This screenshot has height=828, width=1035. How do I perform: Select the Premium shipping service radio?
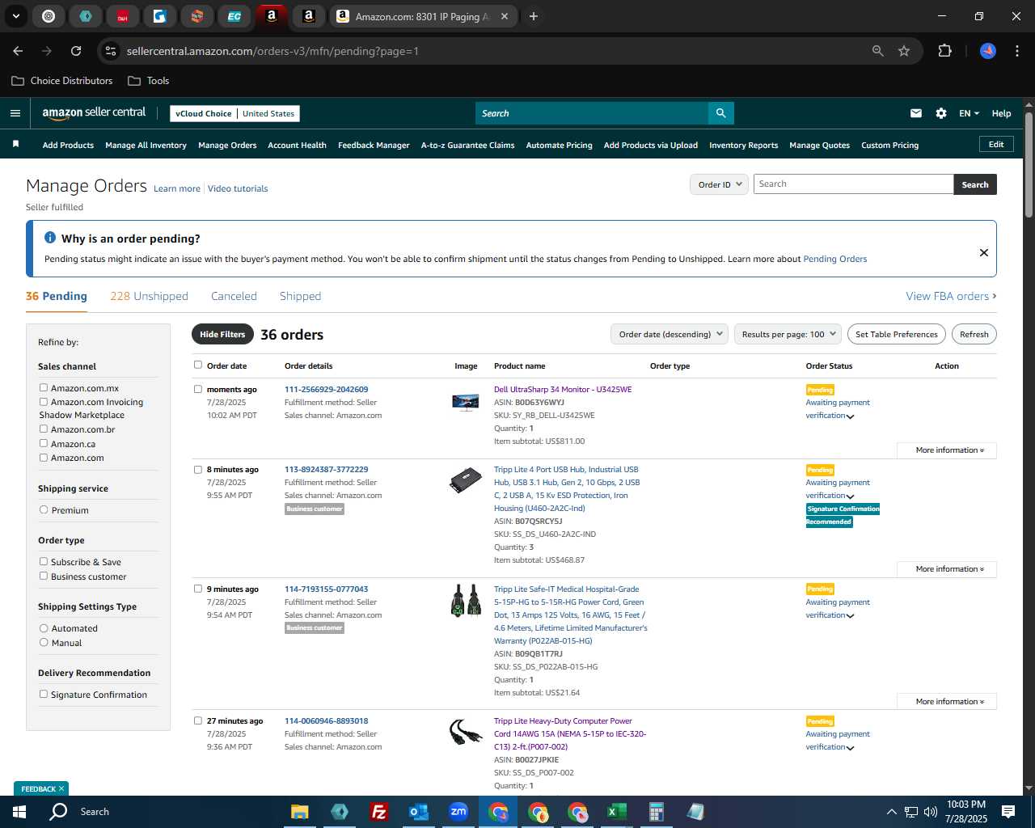(44, 509)
